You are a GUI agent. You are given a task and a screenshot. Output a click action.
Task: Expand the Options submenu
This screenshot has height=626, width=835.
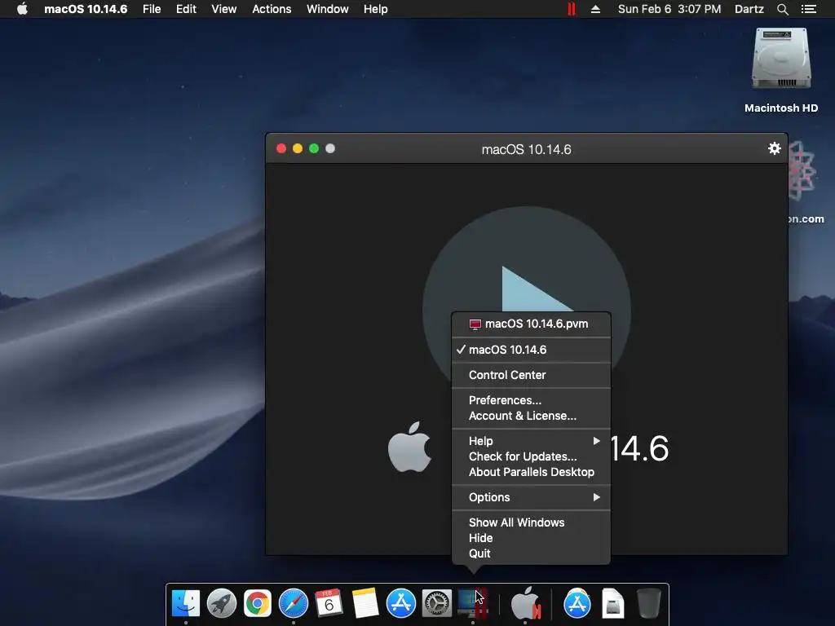point(531,497)
